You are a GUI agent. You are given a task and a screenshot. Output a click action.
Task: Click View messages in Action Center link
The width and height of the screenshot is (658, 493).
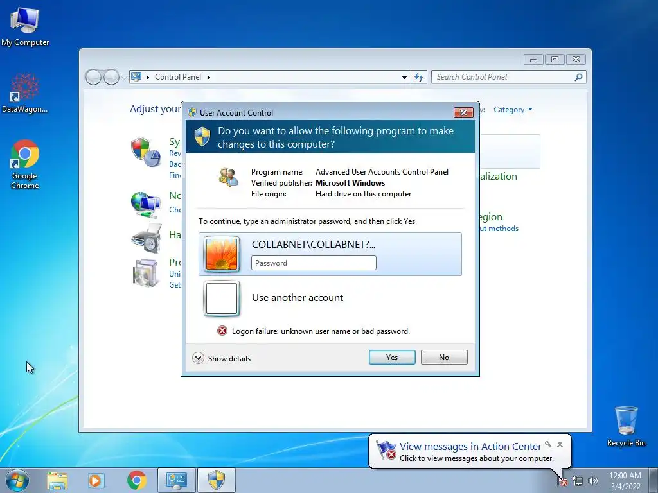(x=470, y=447)
